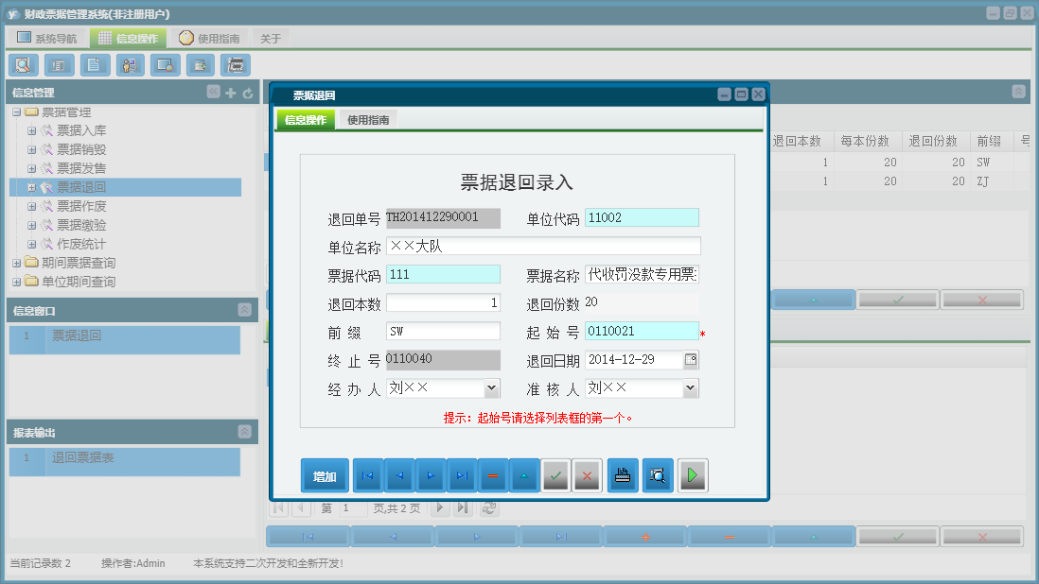The image size is (1039, 584).
Task: Click the search preview icon in dialog toolbar
Action: [x=658, y=476]
